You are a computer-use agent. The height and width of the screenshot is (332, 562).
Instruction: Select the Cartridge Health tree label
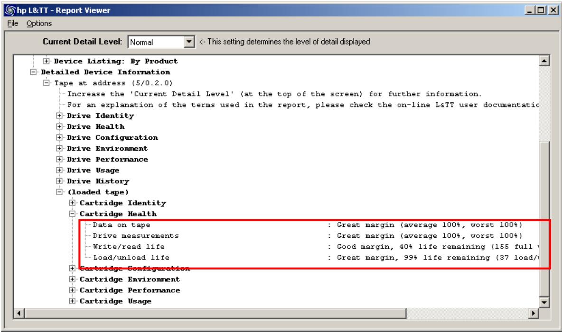(118, 214)
